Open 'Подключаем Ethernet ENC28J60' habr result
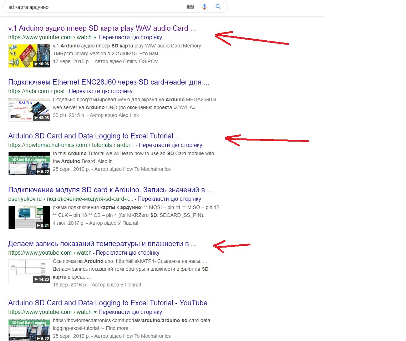 (x=109, y=82)
